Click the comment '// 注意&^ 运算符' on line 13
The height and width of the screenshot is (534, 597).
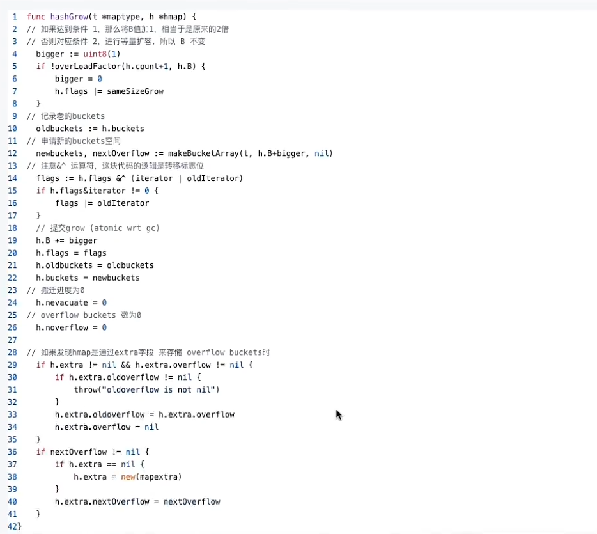tap(115, 166)
